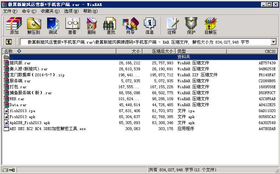This screenshot has height=174, width=280.
Task: Click packed size 98,286,109
Action: pos(163,99)
